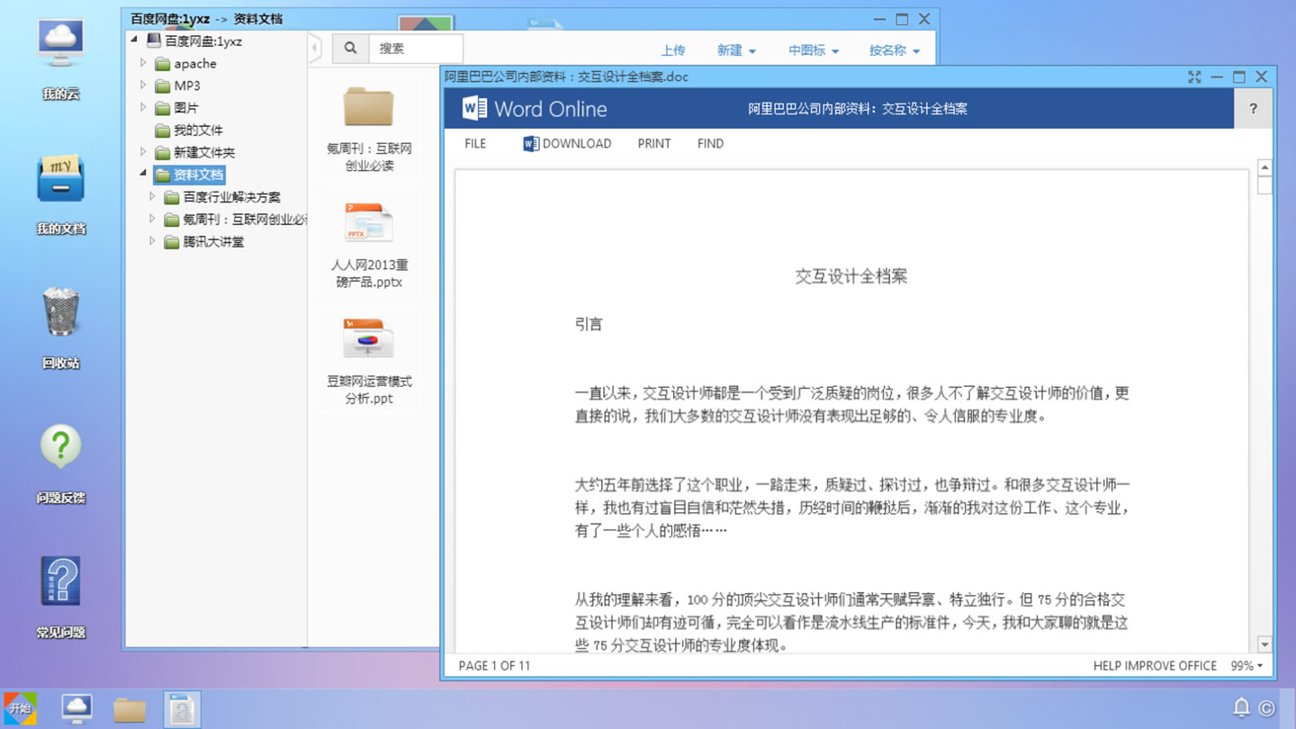Click the 图片 folder in tree
Image resolution: width=1296 pixels, height=729 pixels.
tap(177, 107)
